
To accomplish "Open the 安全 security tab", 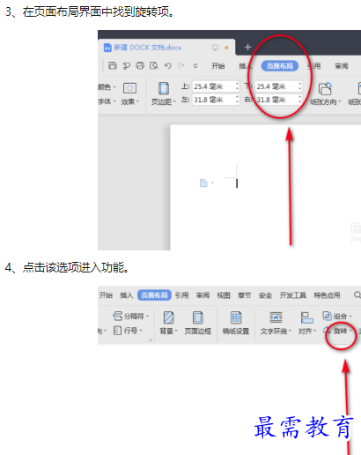I will click(x=265, y=295).
